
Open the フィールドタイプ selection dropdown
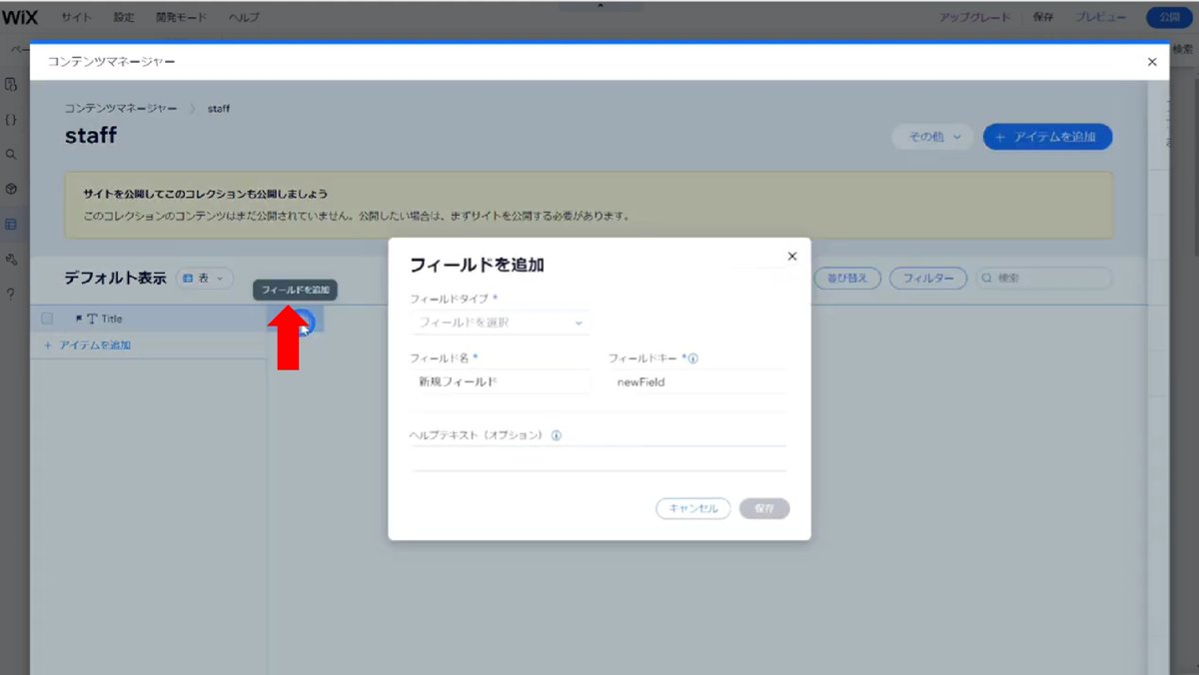[x=500, y=323]
